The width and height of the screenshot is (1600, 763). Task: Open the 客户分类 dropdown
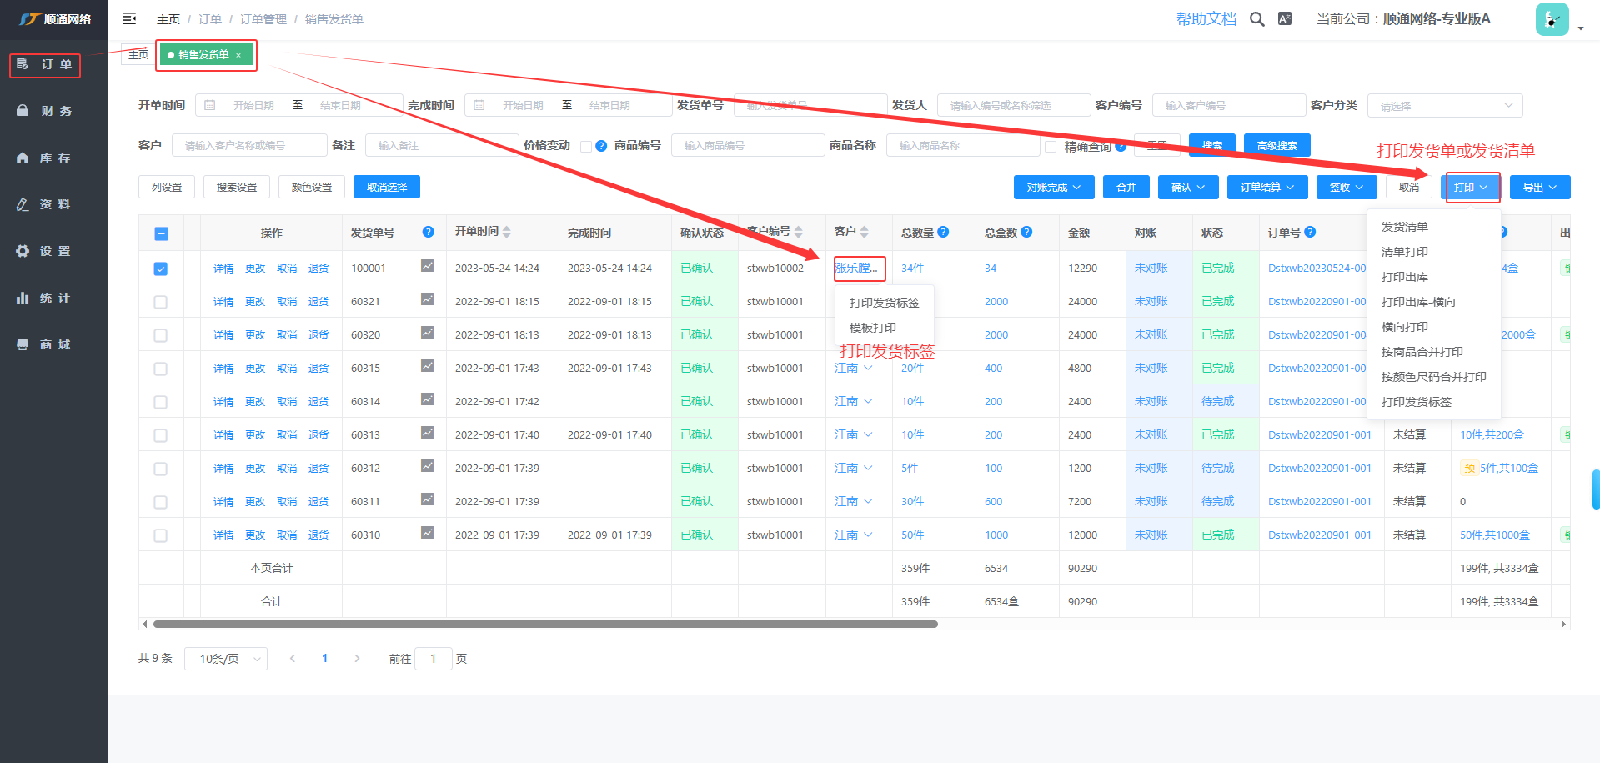click(x=1445, y=106)
